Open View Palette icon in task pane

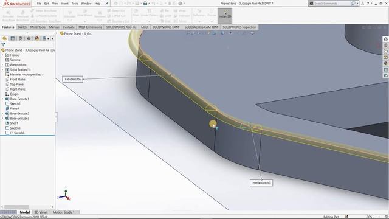click(385, 57)
